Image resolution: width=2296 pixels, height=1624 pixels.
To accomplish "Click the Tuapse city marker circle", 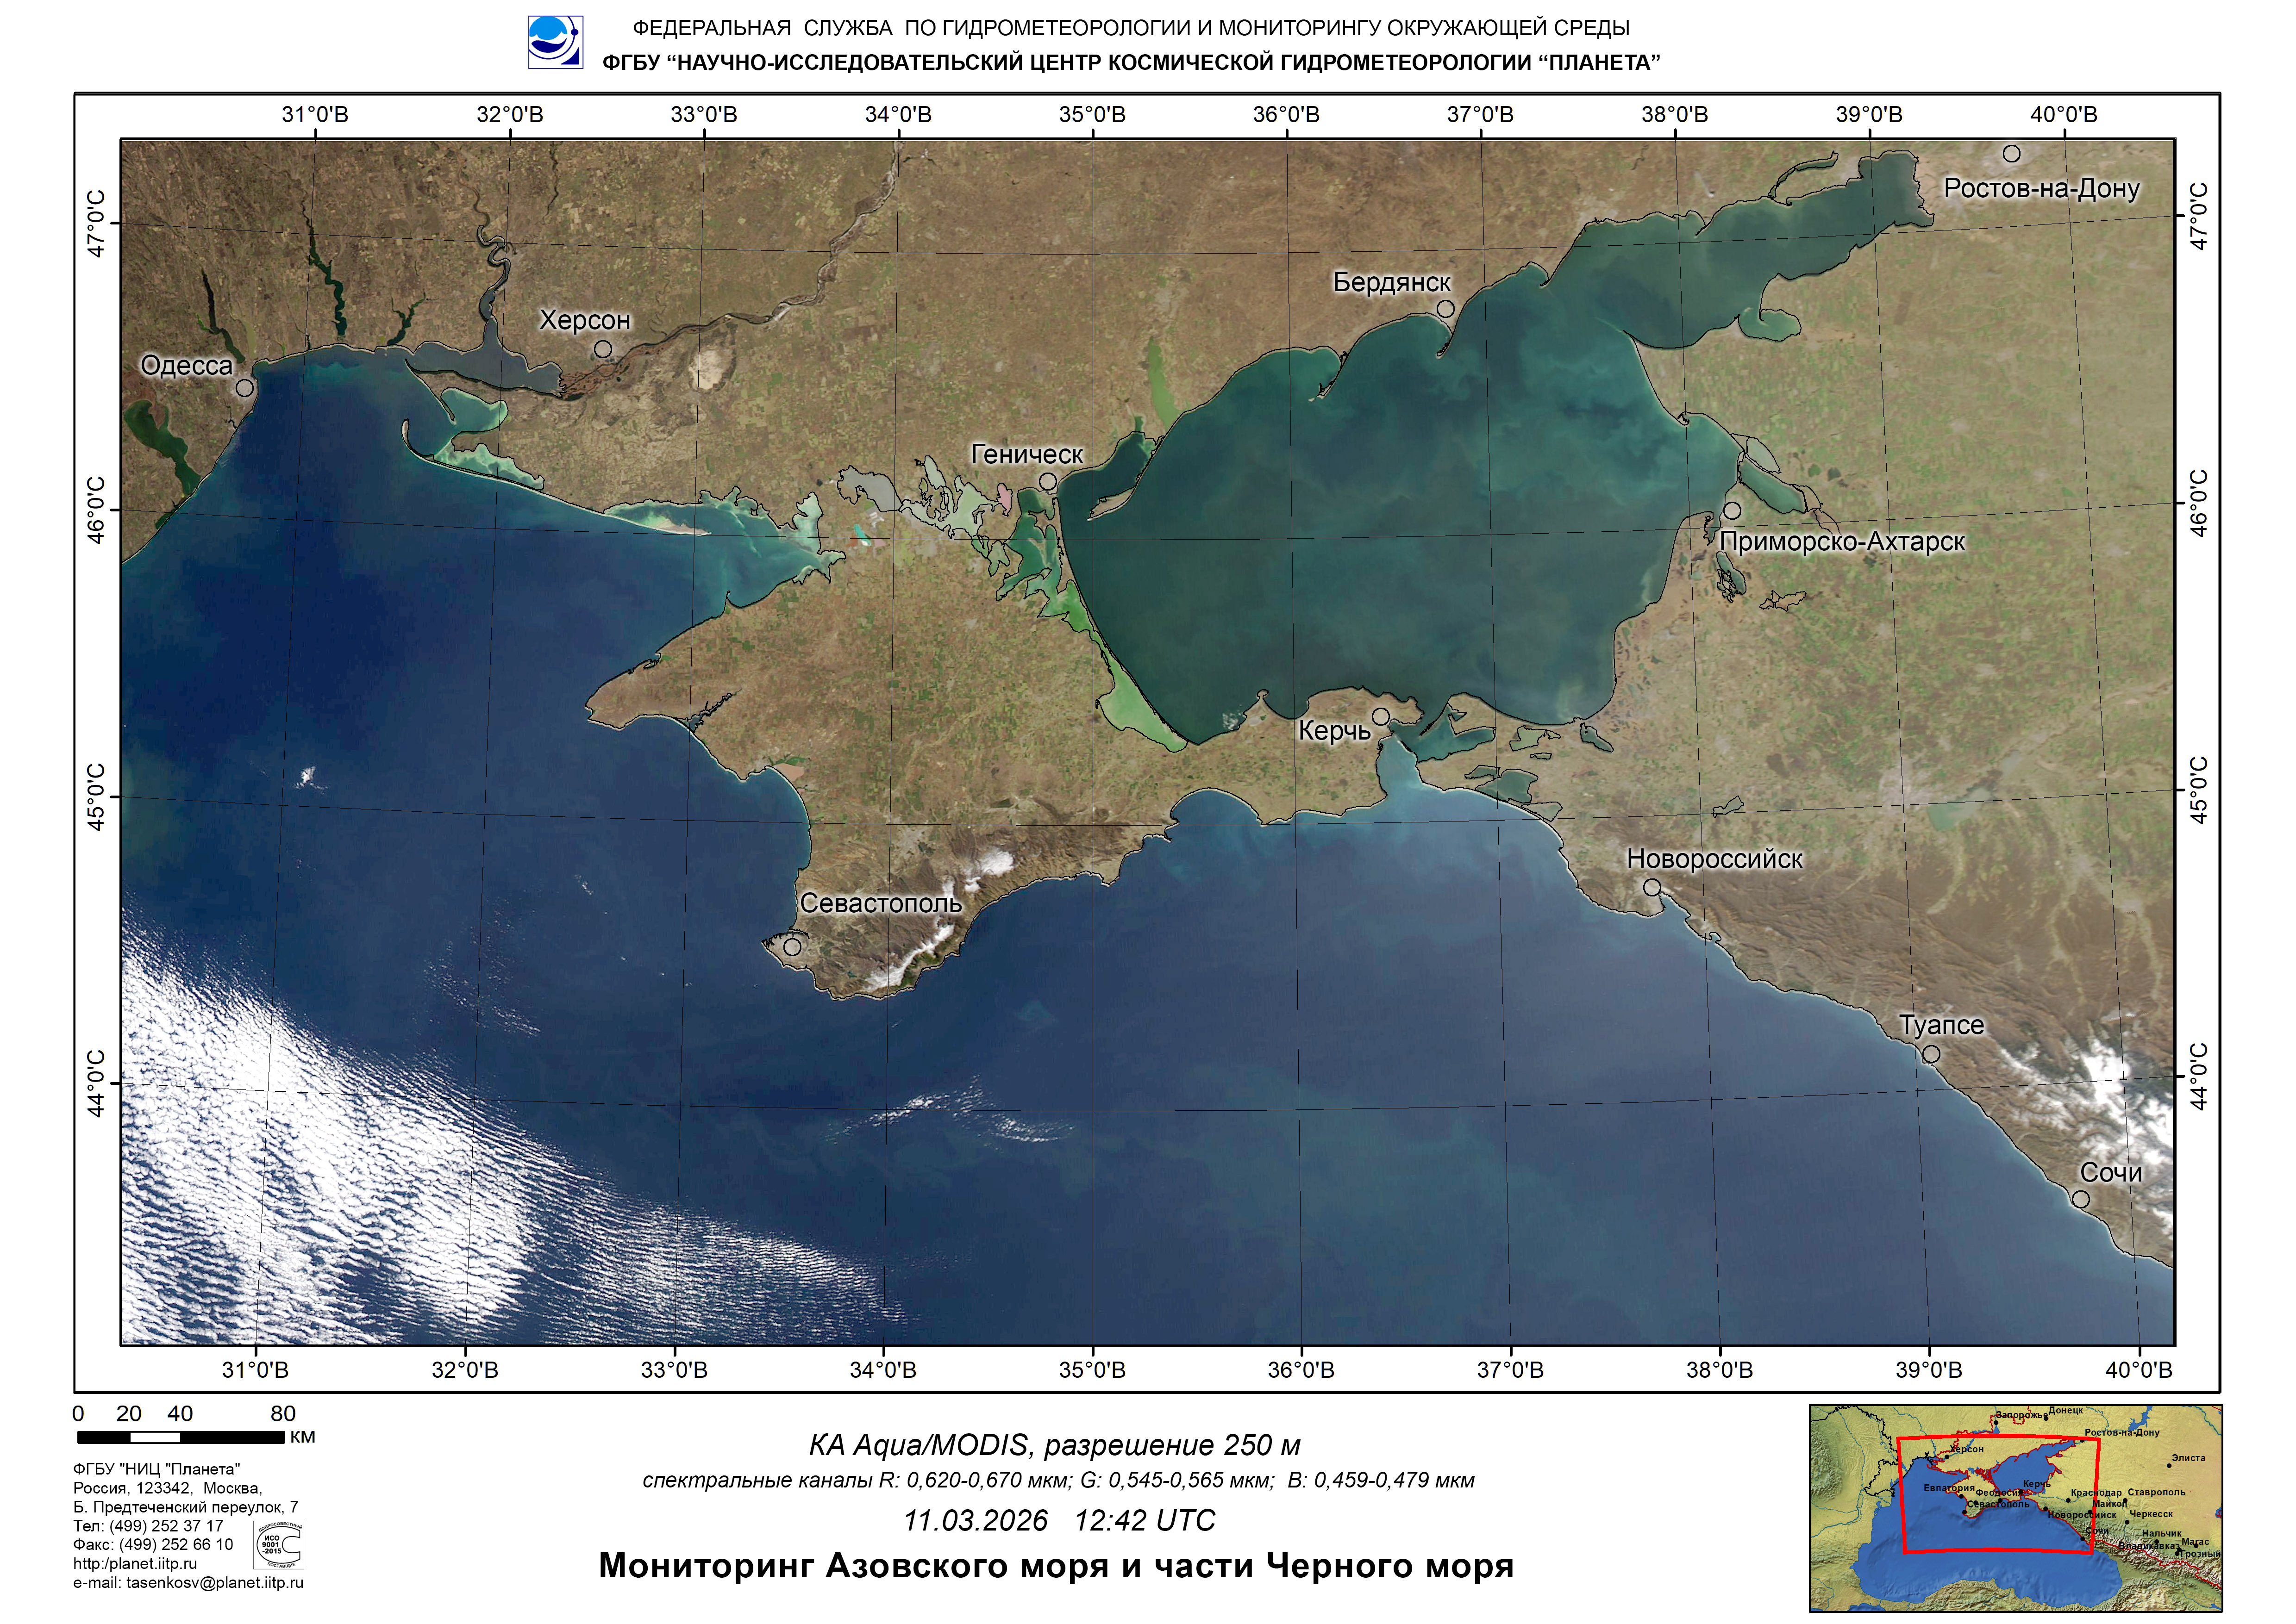I will point(1932,1054).
